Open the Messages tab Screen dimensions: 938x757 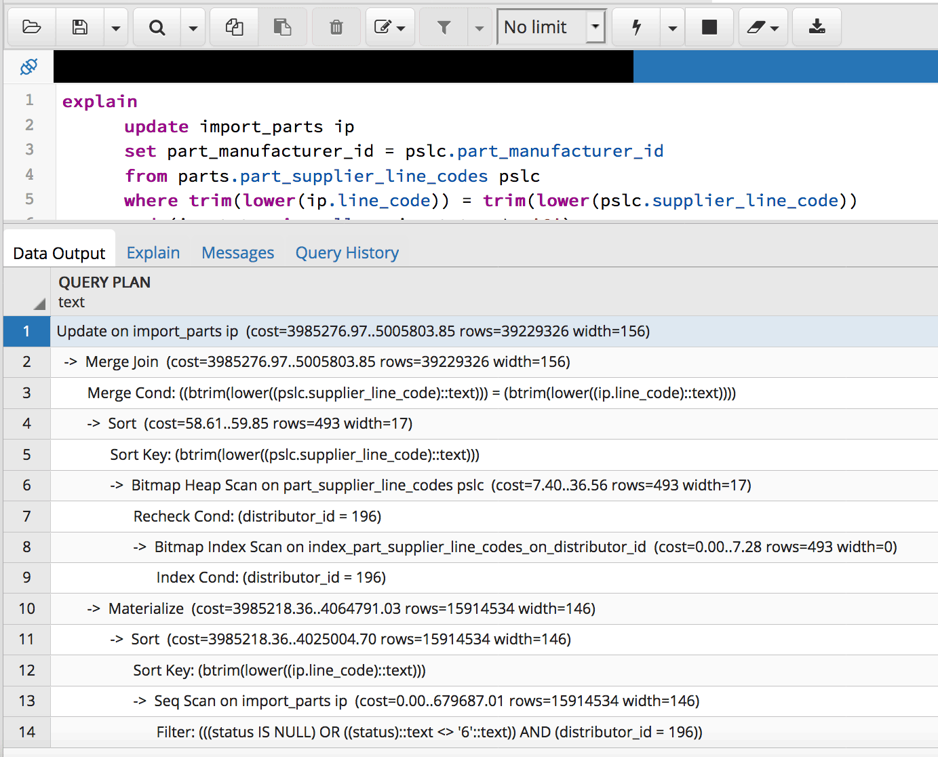pyautogui.click(x=238, y=253)
